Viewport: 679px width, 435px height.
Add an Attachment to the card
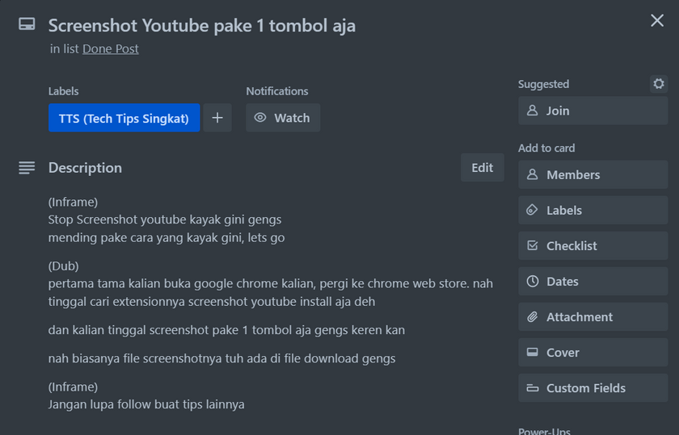point(593,316)
